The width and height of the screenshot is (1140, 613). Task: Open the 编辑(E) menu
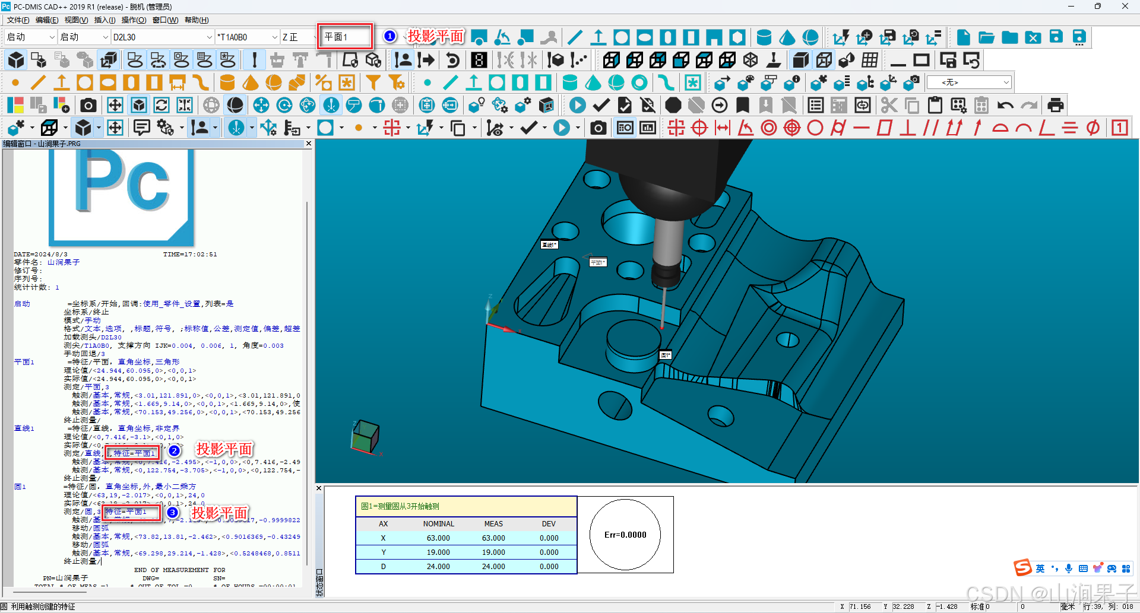pyautogui.click(x=47, y=20)
